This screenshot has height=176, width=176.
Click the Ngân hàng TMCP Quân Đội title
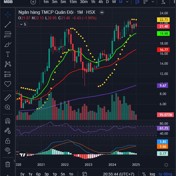46,12
